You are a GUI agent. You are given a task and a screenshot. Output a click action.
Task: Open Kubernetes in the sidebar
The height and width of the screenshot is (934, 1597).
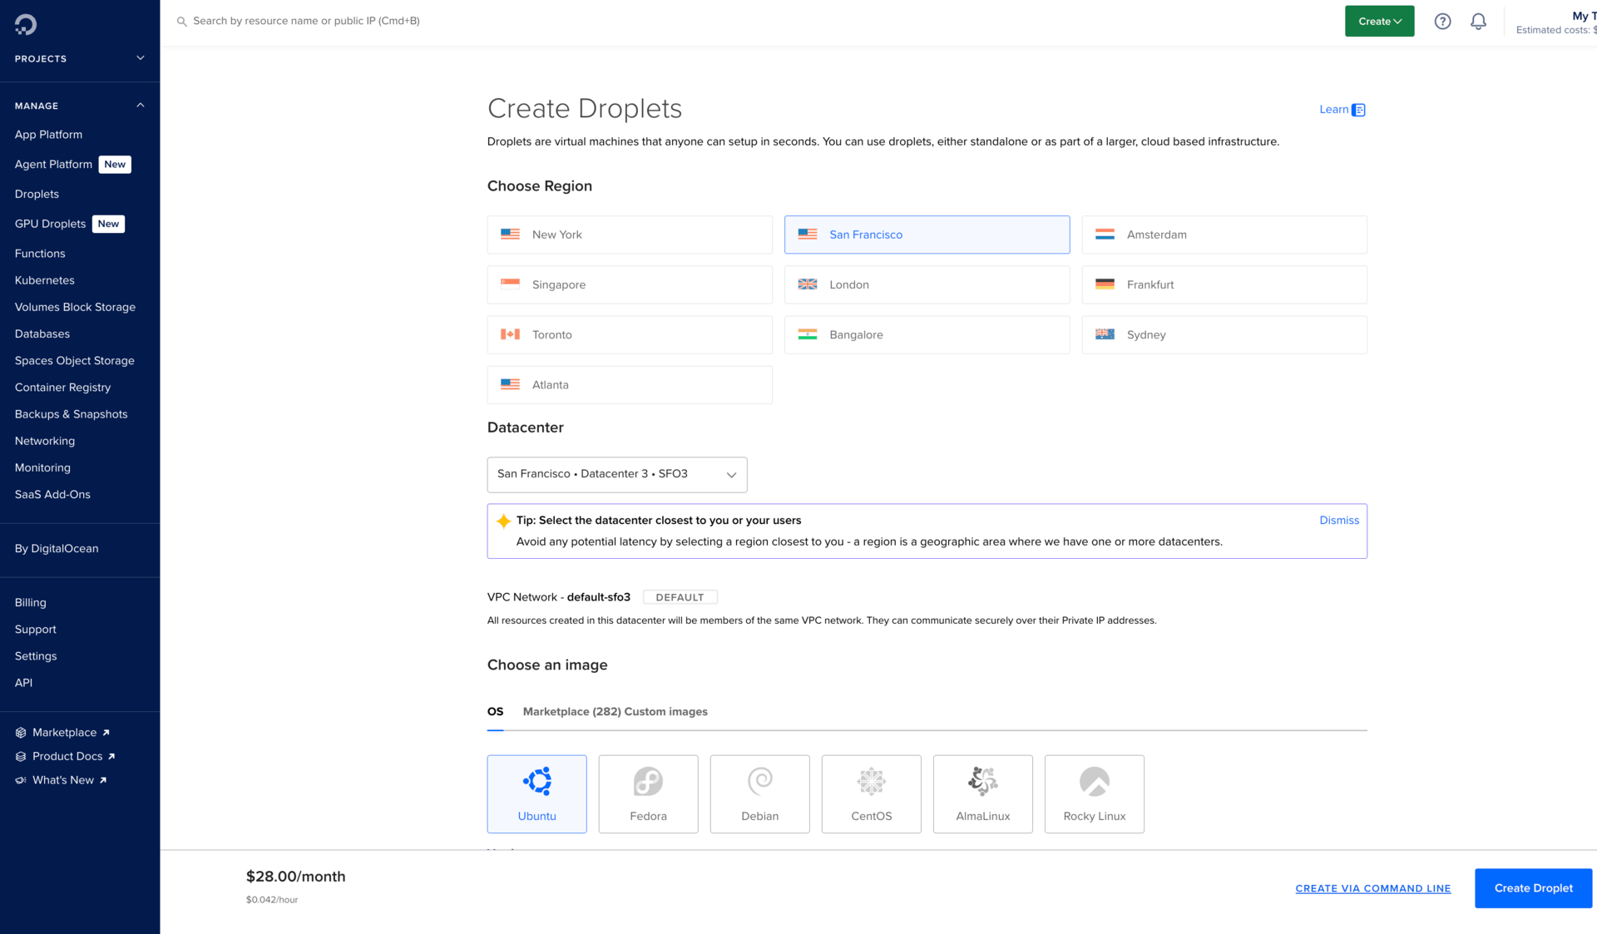coord(44,280)
